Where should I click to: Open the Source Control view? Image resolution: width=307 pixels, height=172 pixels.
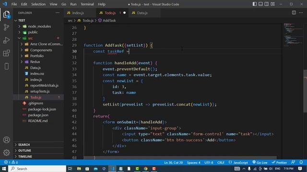(6, 27)
